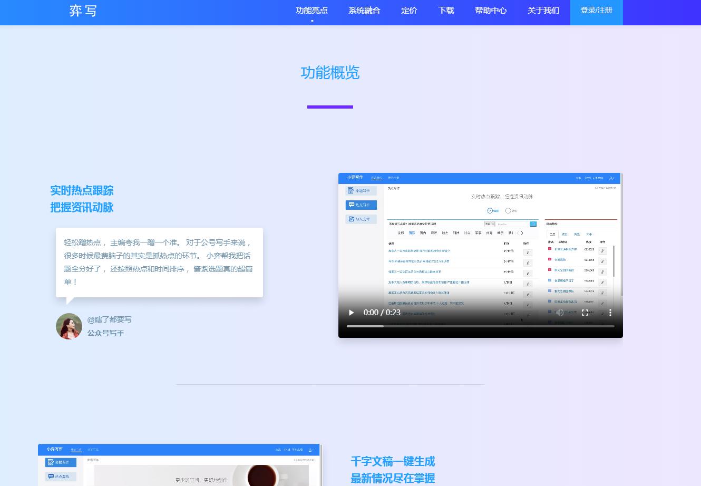The image size is (701, 486).
Task: Click the reviewer's round avatar photo
Action: point(69,326)
